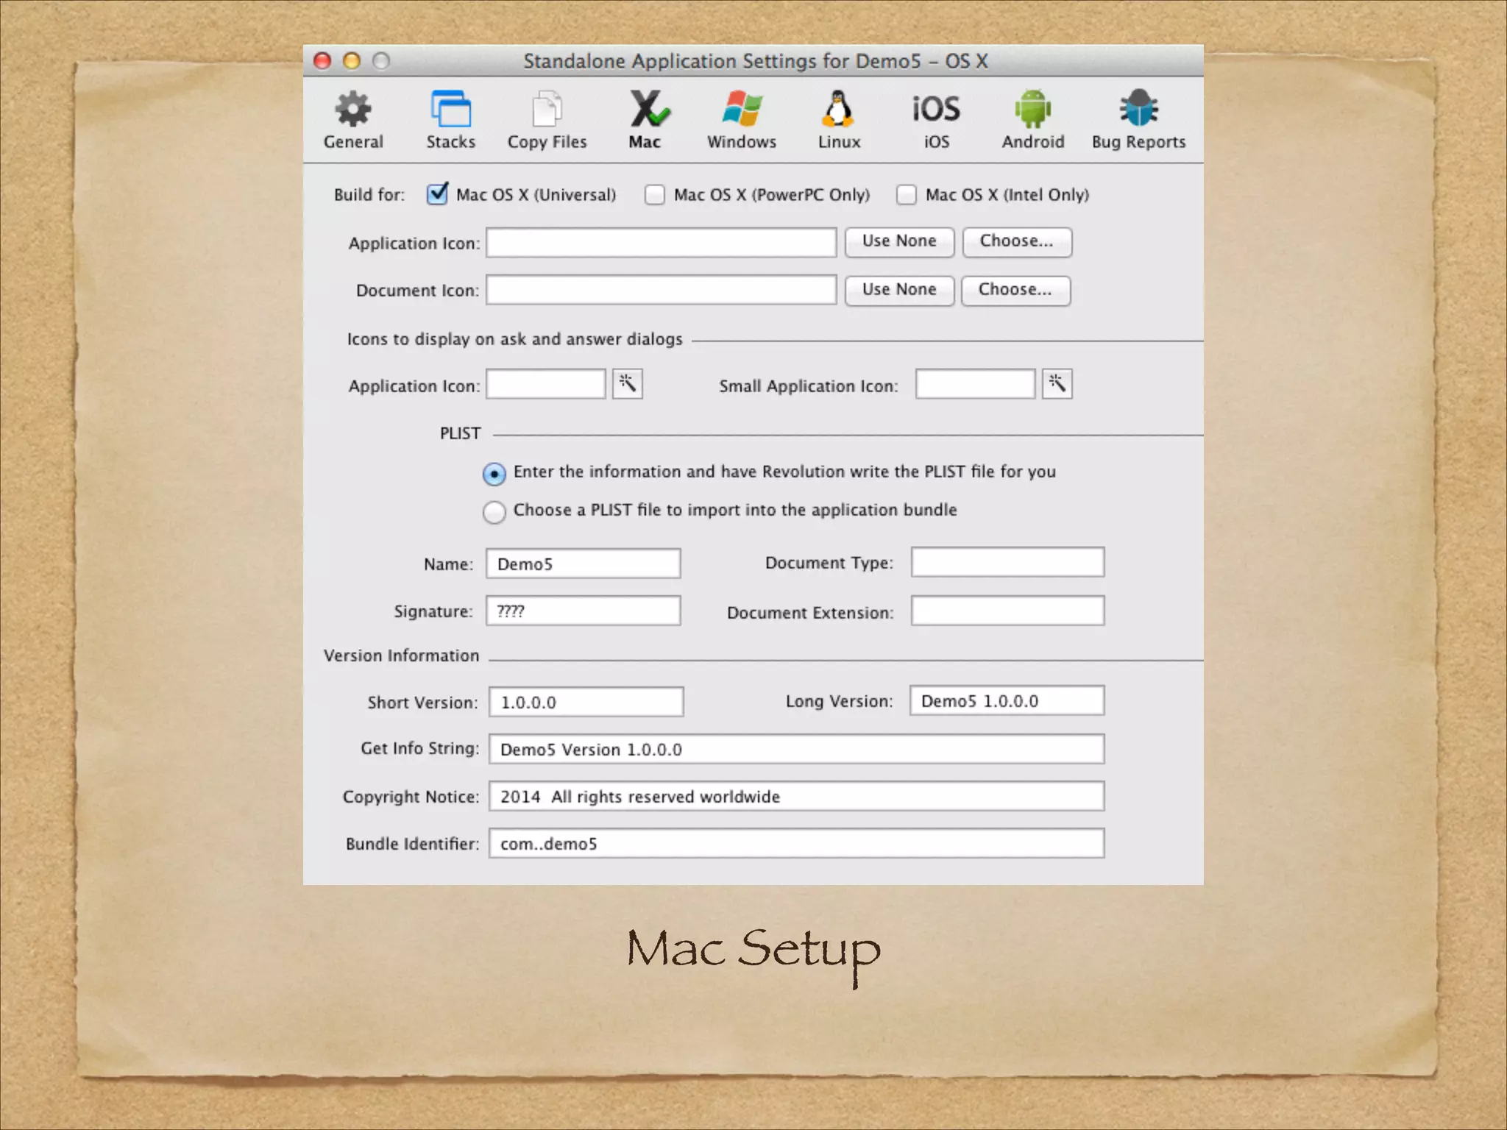Click Use None for Application Icon
1507x1130 pixels.
899,242
